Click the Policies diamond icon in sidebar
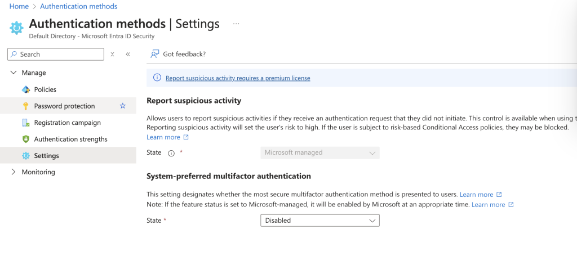The width and height of the screenshot is (577, 270). (26, 89)
